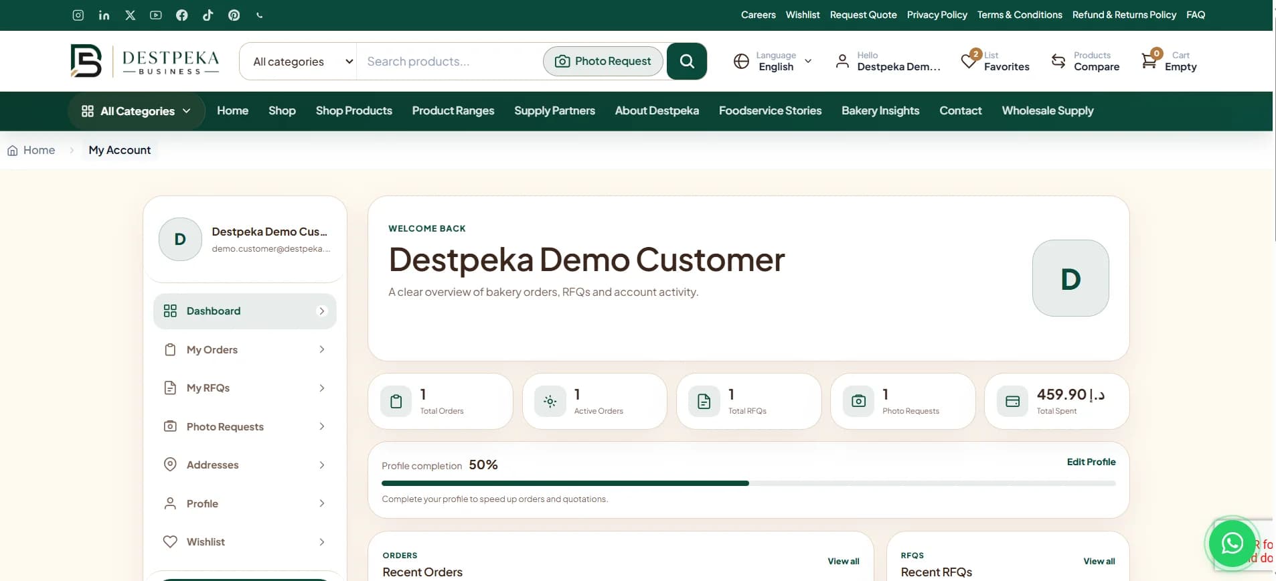The height and width of the screenshot is (581, 1276).
Task: Click the phone icon in top bar
Action: [x=260, y=15]
